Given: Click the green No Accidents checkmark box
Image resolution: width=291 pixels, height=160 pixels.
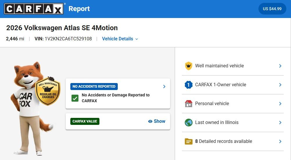Looking at the screenshot, I should (75, 98).
